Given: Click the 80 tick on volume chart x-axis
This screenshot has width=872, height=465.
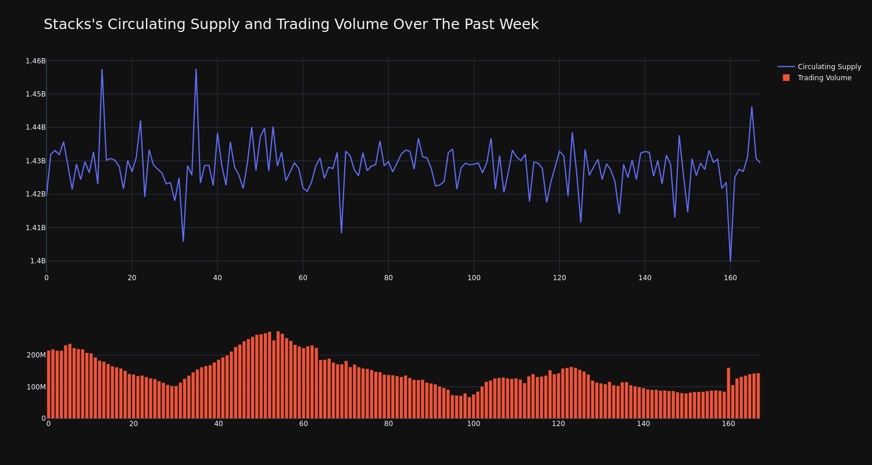Looking at the screenshot, I should tap(388, 424).
